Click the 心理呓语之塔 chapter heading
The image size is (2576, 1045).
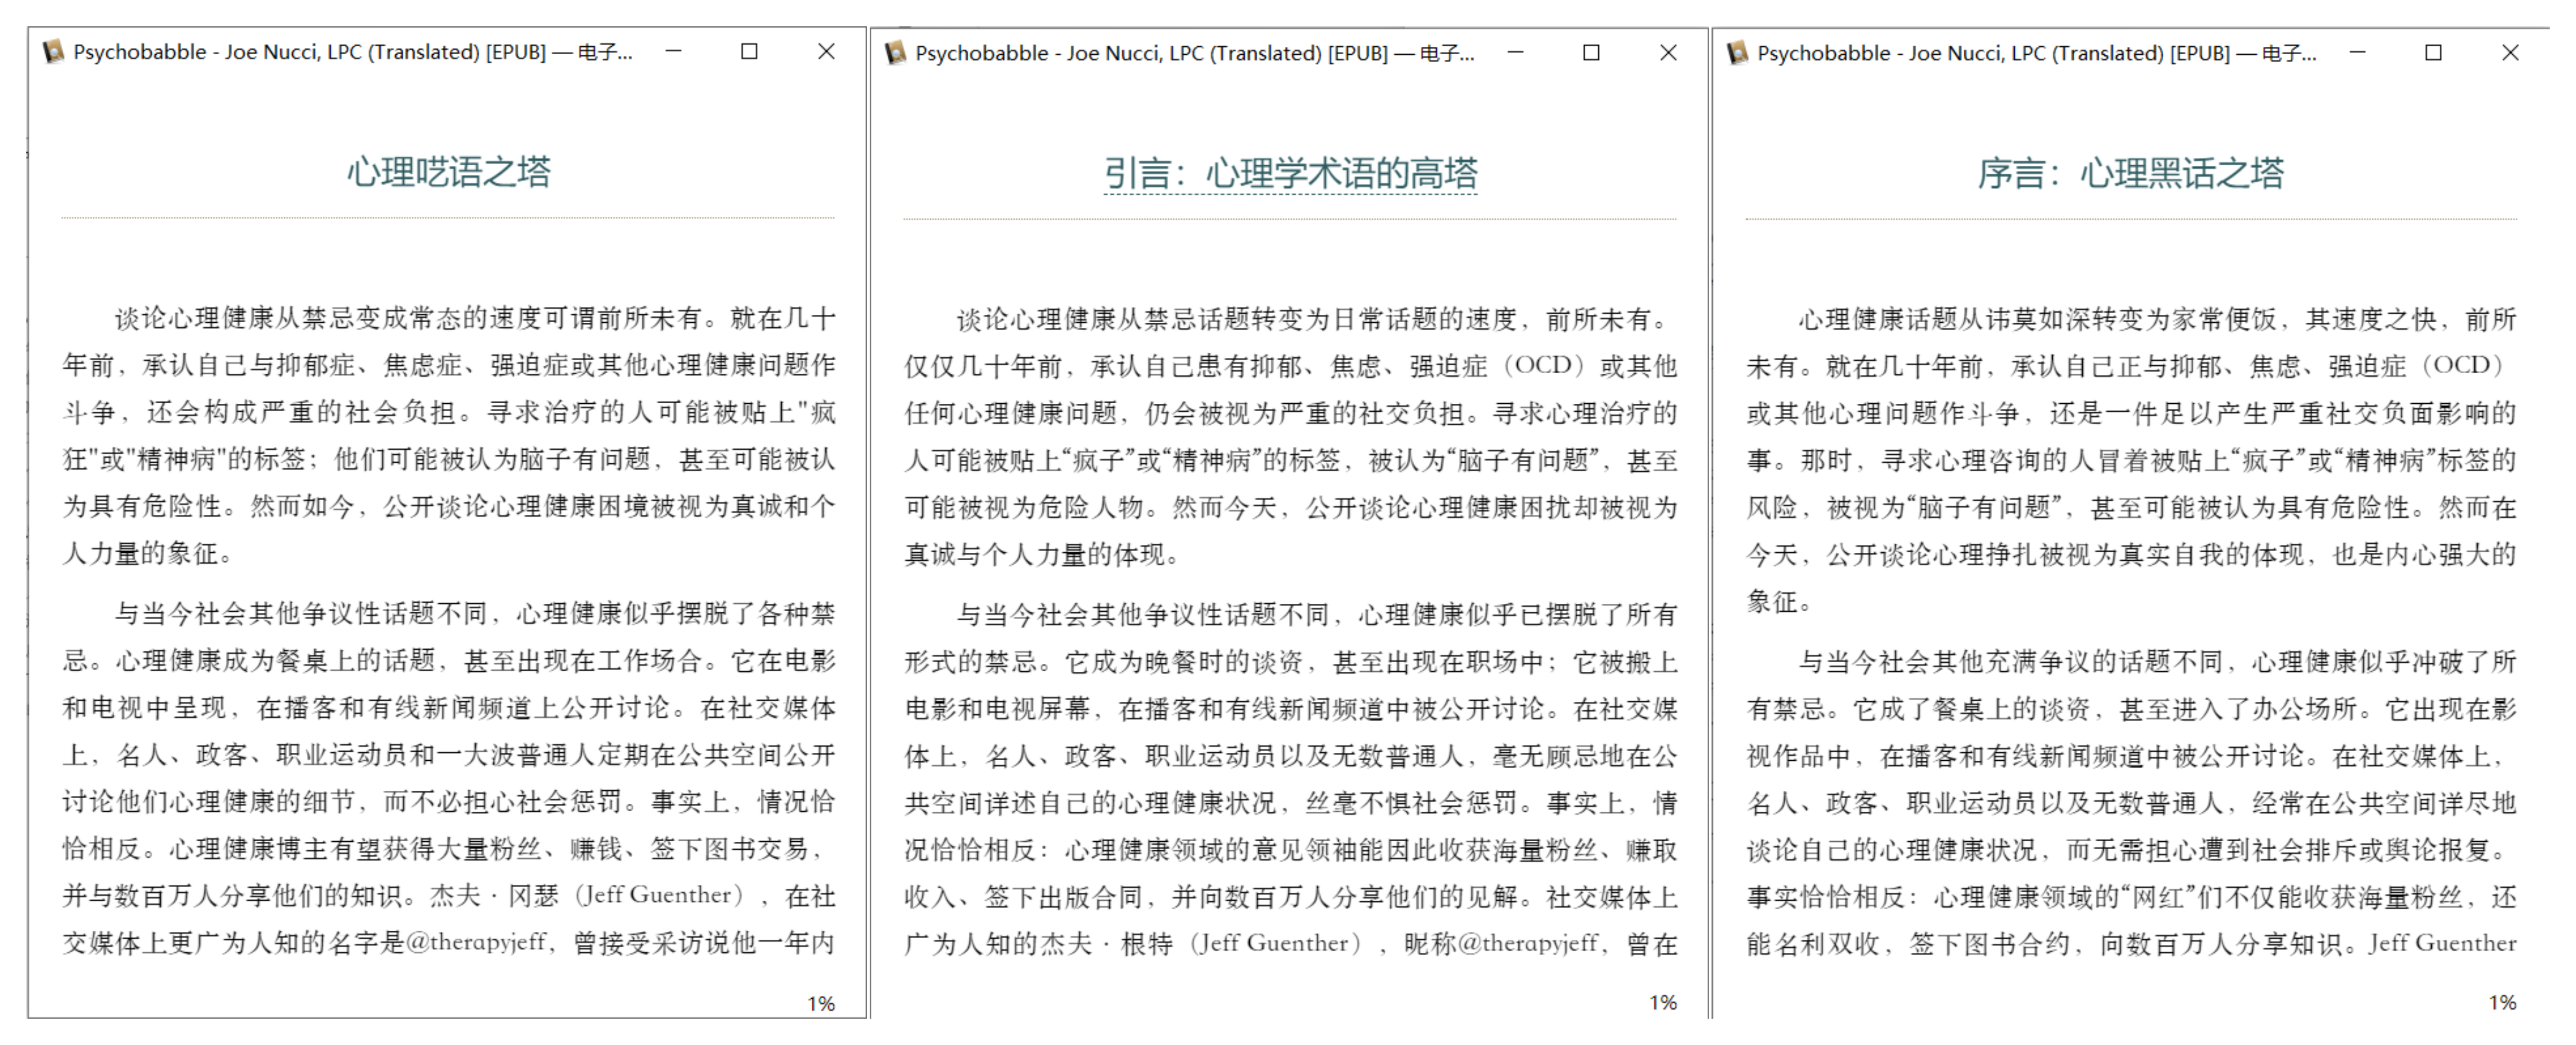(448, 172)
